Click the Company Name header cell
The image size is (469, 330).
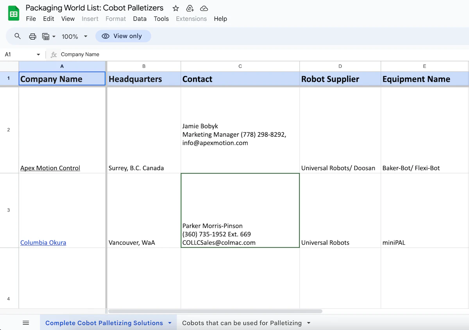(62, 78)
